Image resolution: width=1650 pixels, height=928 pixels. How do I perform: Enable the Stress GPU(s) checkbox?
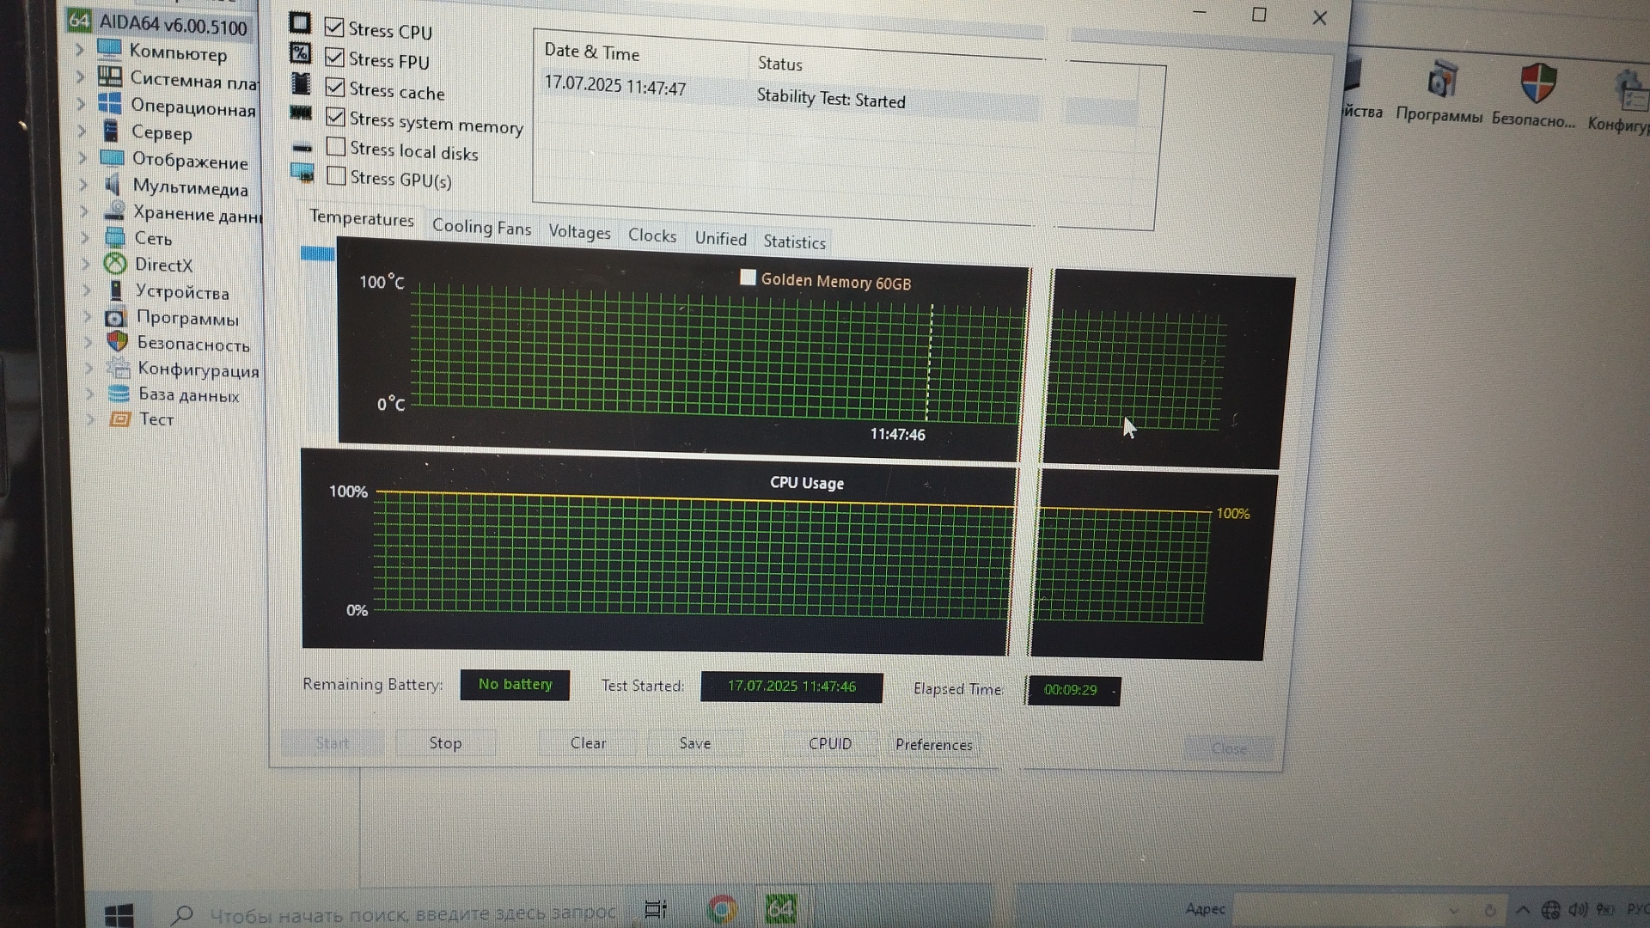pyautogui.click(x=337, y=176)
